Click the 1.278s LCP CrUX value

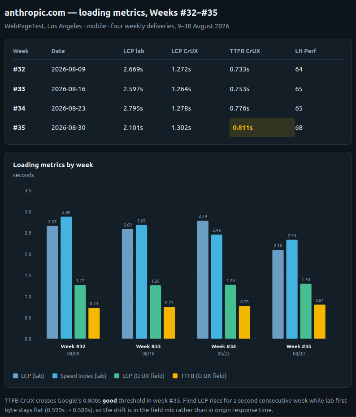pyautogui.click(x=181, y=108)
